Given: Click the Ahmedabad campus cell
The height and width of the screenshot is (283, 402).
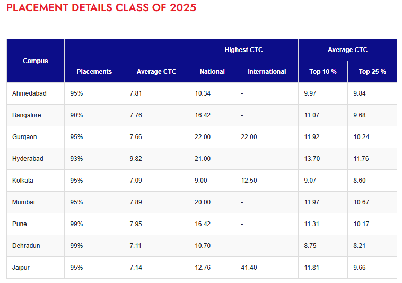Looking at the screenshot, I should tap(29, 93).
